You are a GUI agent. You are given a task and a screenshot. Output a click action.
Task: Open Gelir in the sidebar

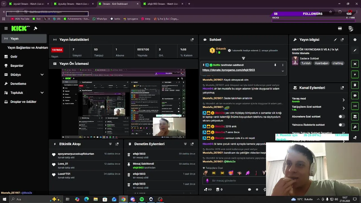tap(24, 57)
